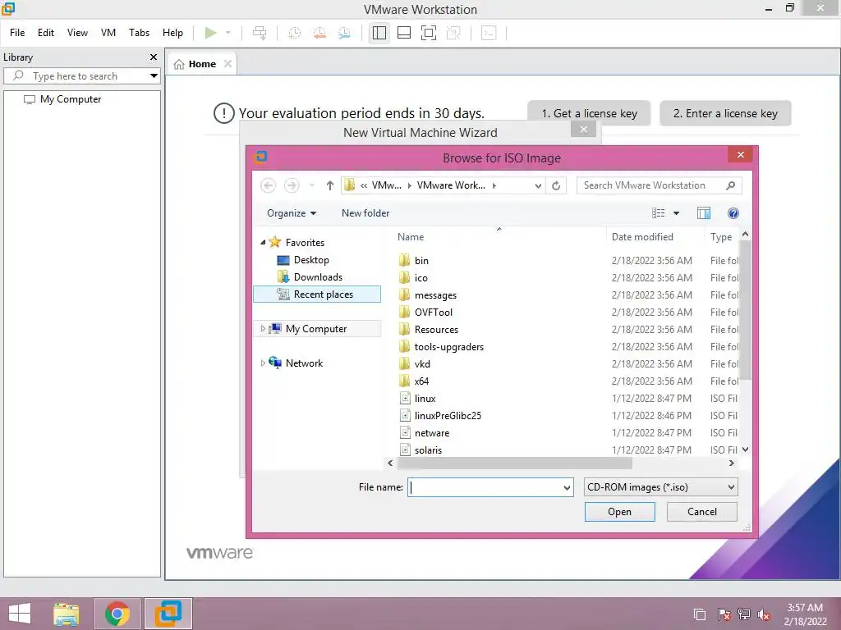Click the revert snapshot toolbar icon
Screen dimensions: 841x630
pos(319,33)
